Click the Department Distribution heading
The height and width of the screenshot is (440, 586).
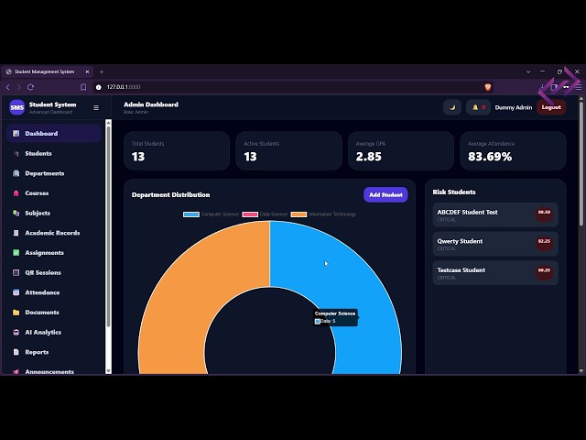click(171, 194)
